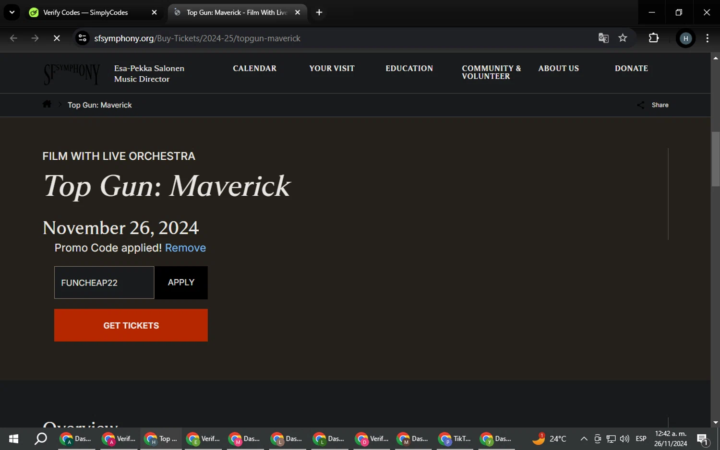
Task: Open Chrome's three-dot menu
Action: [x=707, y=38]
